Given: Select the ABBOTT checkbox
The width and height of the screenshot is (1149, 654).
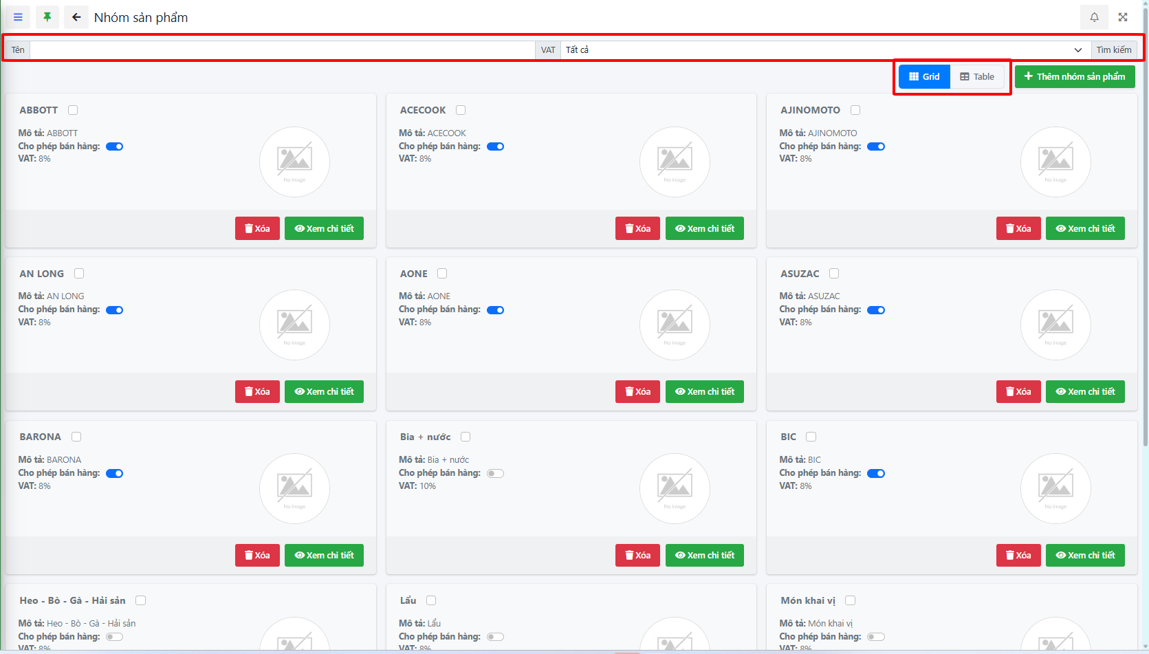Looking at the screenshot, I should click(x=73, y=110).
